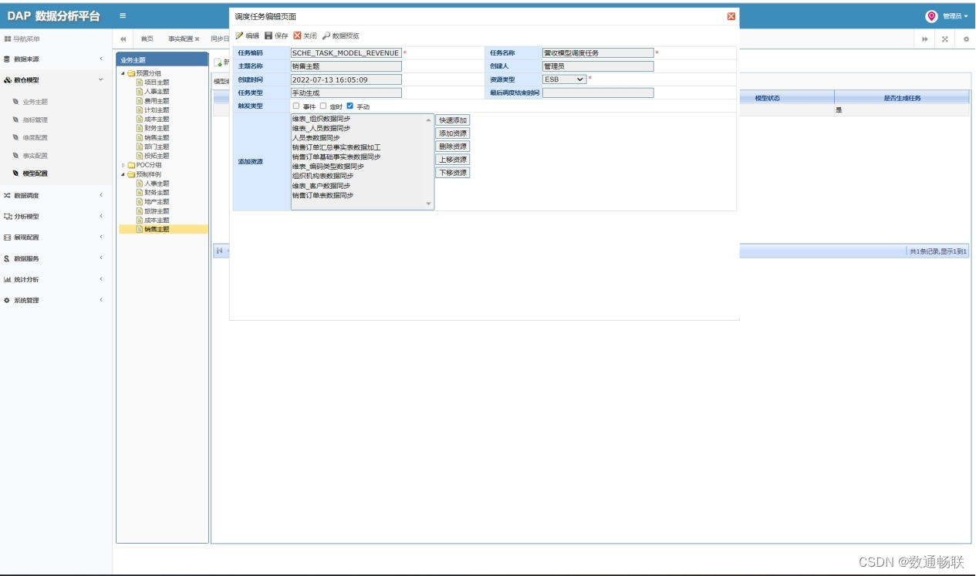Uncheck the 手动 trigger type checkbox

tap(350, 106)
